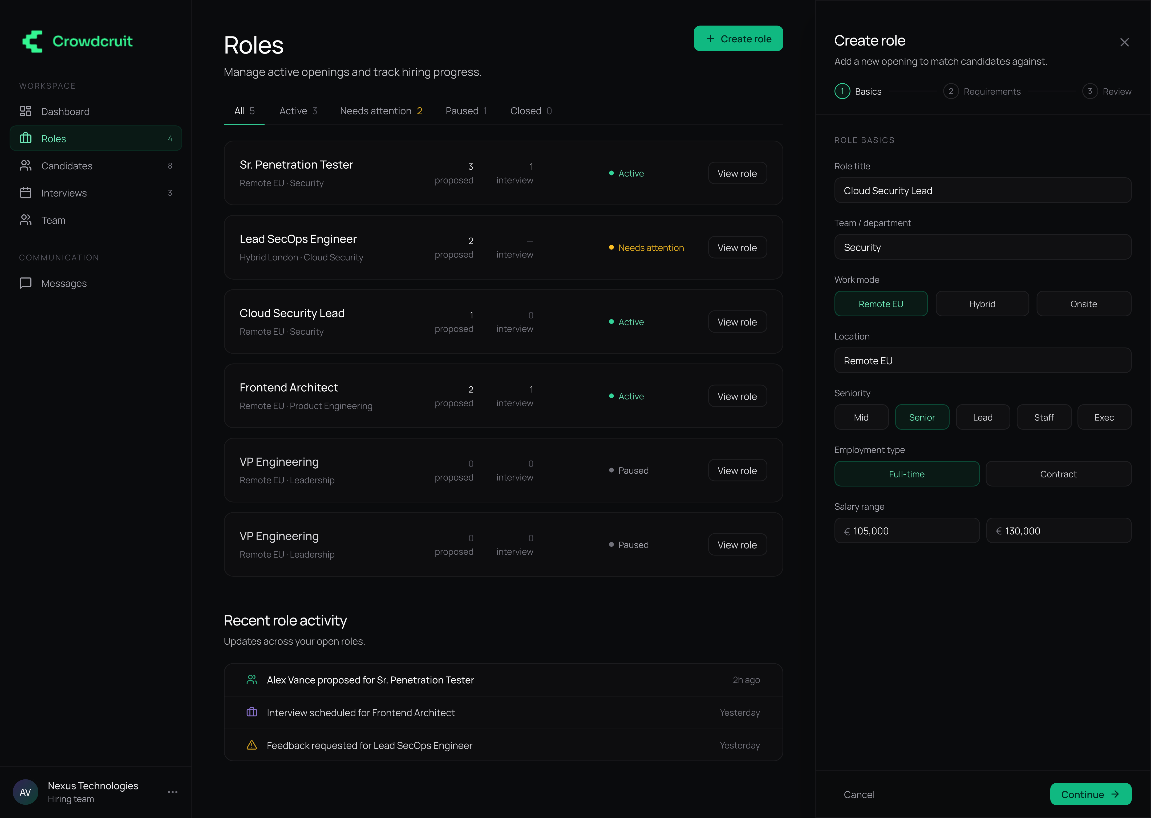Click Feedback requested for Lead SecOps entry
Viewport: 1151px width, 818px height.
(503, 745)
